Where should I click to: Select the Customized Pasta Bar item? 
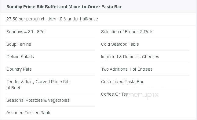click(122, 82)
